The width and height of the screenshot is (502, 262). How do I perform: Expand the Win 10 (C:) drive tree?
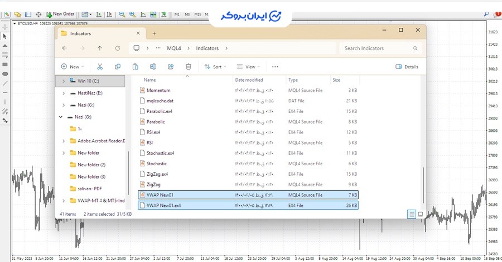(64, 81)
